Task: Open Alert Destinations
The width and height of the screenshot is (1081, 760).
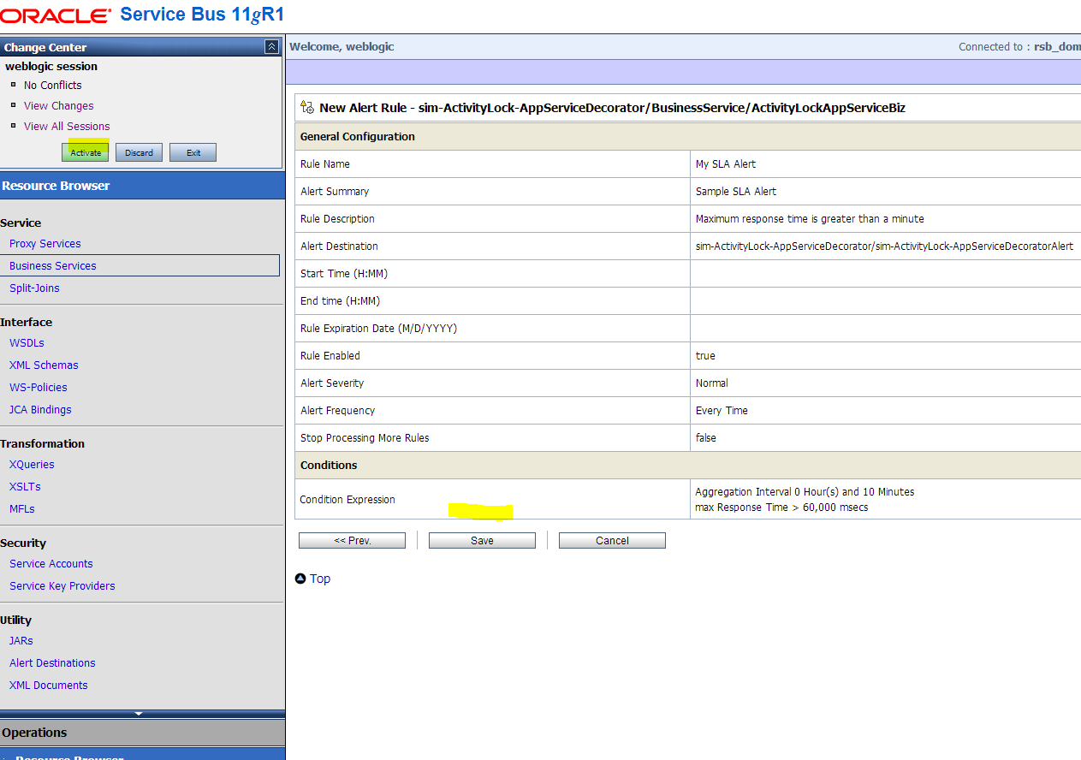Action: pyautogui.click(x=52, y=663)
